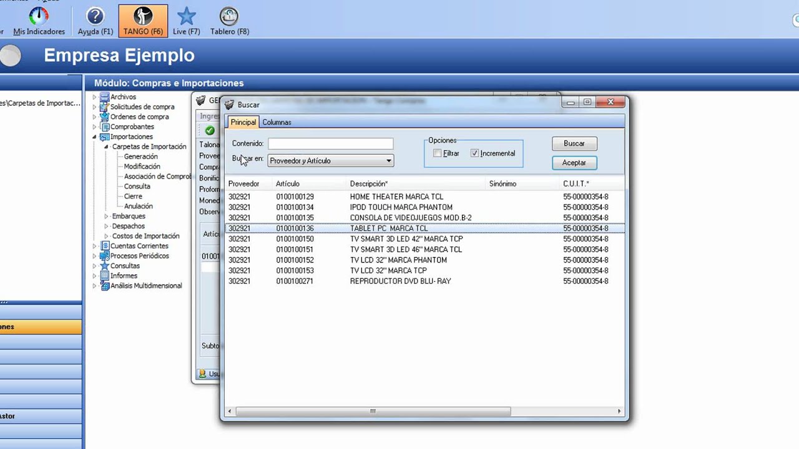The width and height of the screenshot is (799, 449).
Task: Expand the Despachos tree node
Action: (x=107, y=226)
